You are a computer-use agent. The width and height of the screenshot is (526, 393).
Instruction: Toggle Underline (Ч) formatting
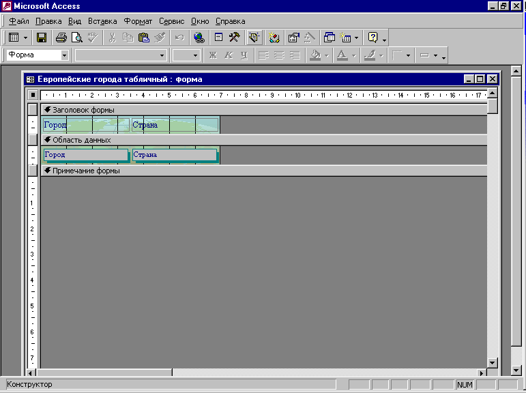[x=244, y=55]
